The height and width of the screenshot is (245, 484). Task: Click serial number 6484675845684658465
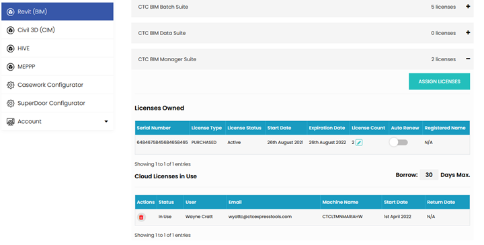pyautogui.click(x=163, y=143)
